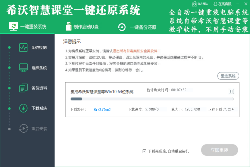The width and height of the screenshot is (250, 167).
Task: Click the one-key reinstall monitor icon
Action: pyautogui.click(x=13, y=26)
